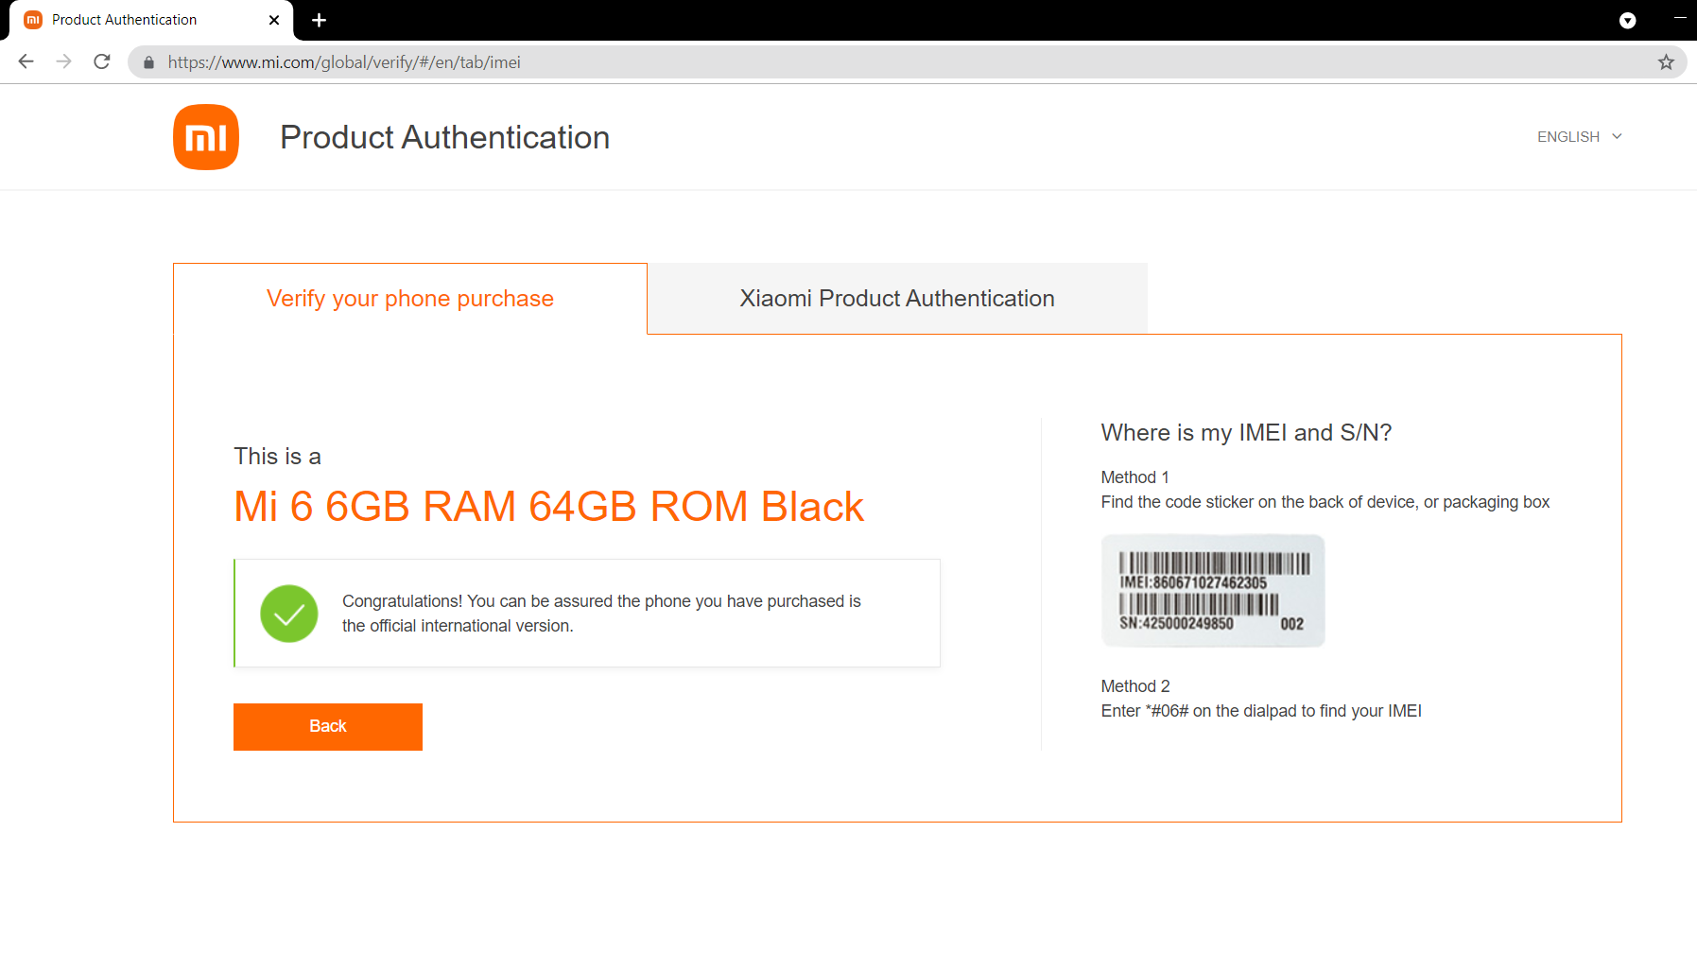Click the browser back arrow
Screen dimensions: 1697x953
click(26, 62)
